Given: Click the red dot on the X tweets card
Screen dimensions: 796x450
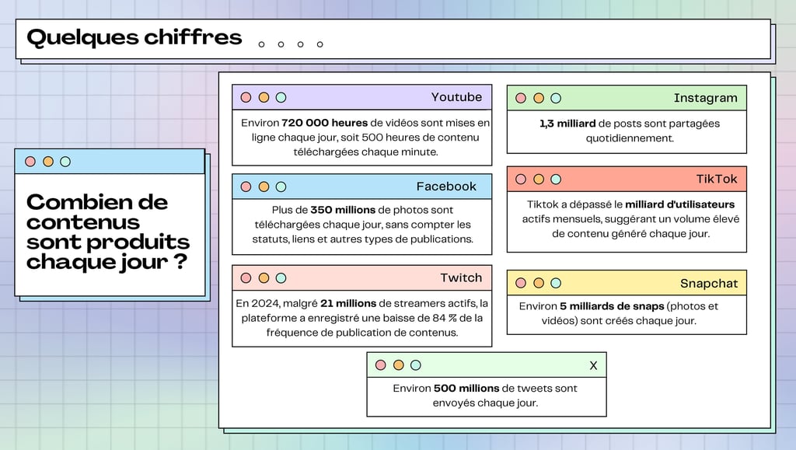Looking at the screenshot, I should pos(381,365).
